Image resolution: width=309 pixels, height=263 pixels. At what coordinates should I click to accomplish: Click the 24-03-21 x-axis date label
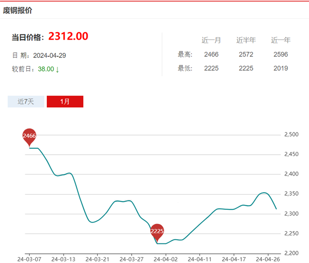(97, 258)
